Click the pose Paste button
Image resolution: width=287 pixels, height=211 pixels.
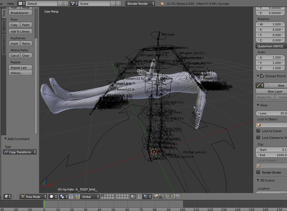click(26, 25)
